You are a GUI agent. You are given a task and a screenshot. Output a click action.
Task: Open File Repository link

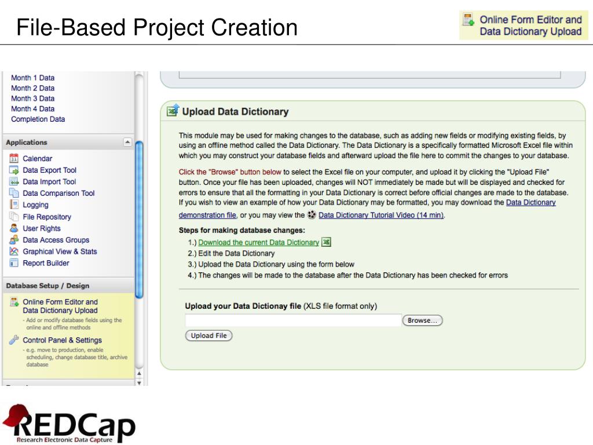click(x=47, y=217)
